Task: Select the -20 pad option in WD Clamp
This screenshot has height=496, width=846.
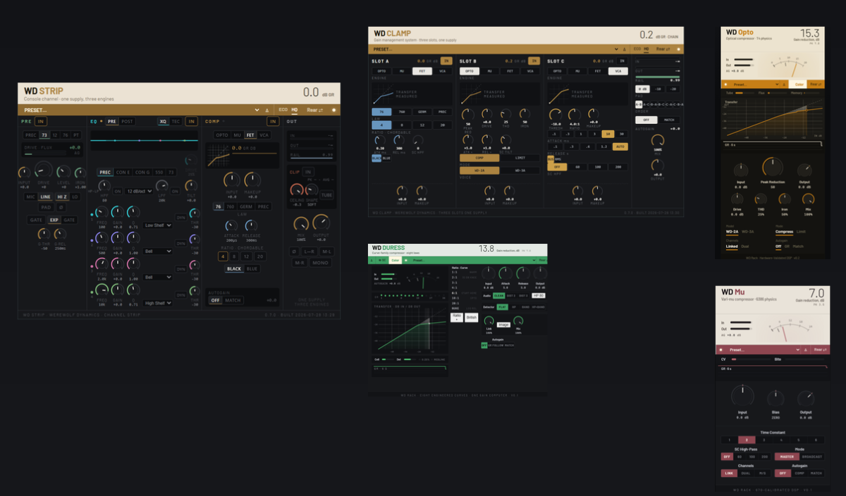Action: coord(673,89)
